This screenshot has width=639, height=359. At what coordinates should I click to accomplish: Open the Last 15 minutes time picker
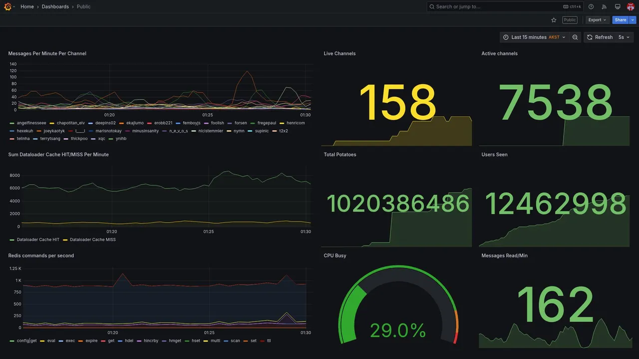click(x=534, y=37)
